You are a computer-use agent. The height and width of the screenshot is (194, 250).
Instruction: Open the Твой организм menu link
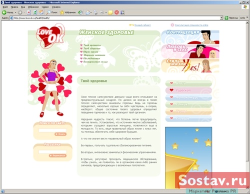coord(92,45)
